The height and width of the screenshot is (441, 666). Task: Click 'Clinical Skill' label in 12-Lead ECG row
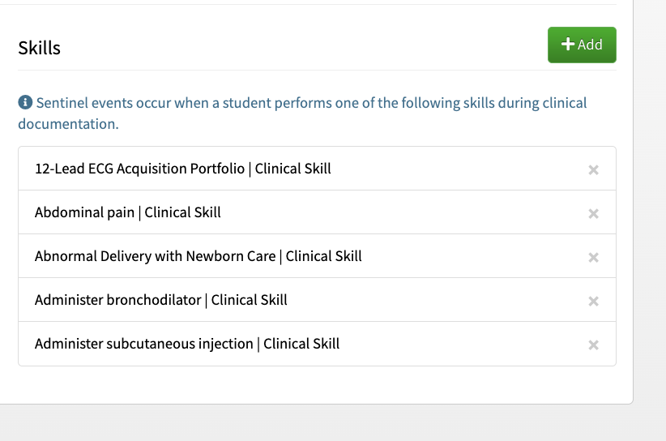[x=292, y=169]
